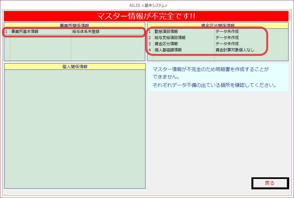
Task: Select the 給与支給項目情報 row
Action: pos(170,38)
